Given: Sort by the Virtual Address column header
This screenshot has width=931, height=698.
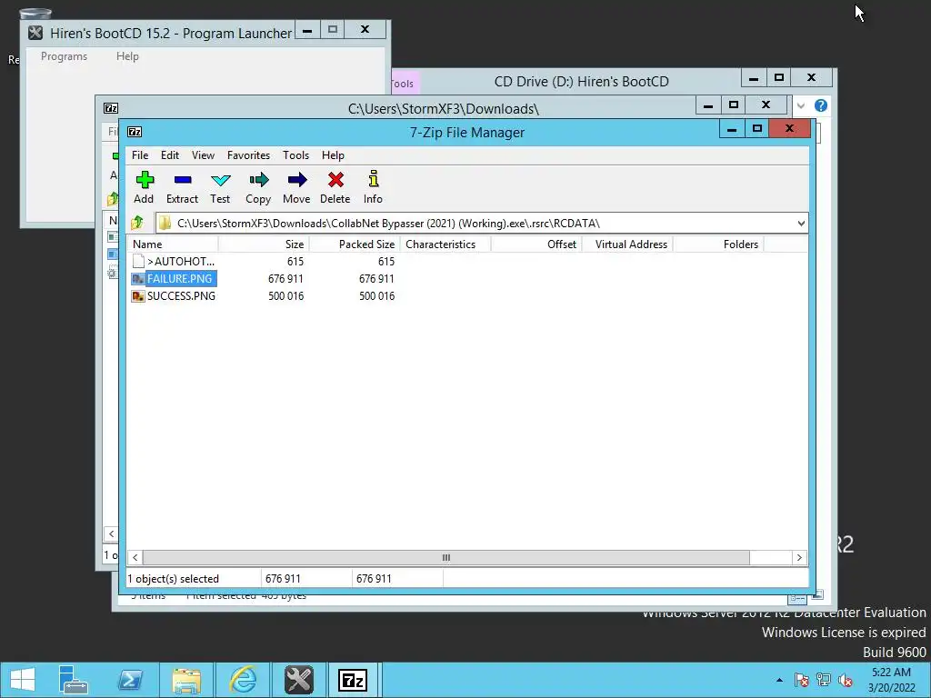Looking at the screenshot, I should tap(627, 244).
